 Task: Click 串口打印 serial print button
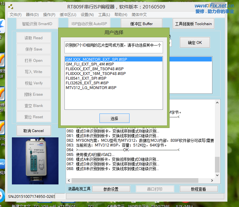click(x=155, y=189)
